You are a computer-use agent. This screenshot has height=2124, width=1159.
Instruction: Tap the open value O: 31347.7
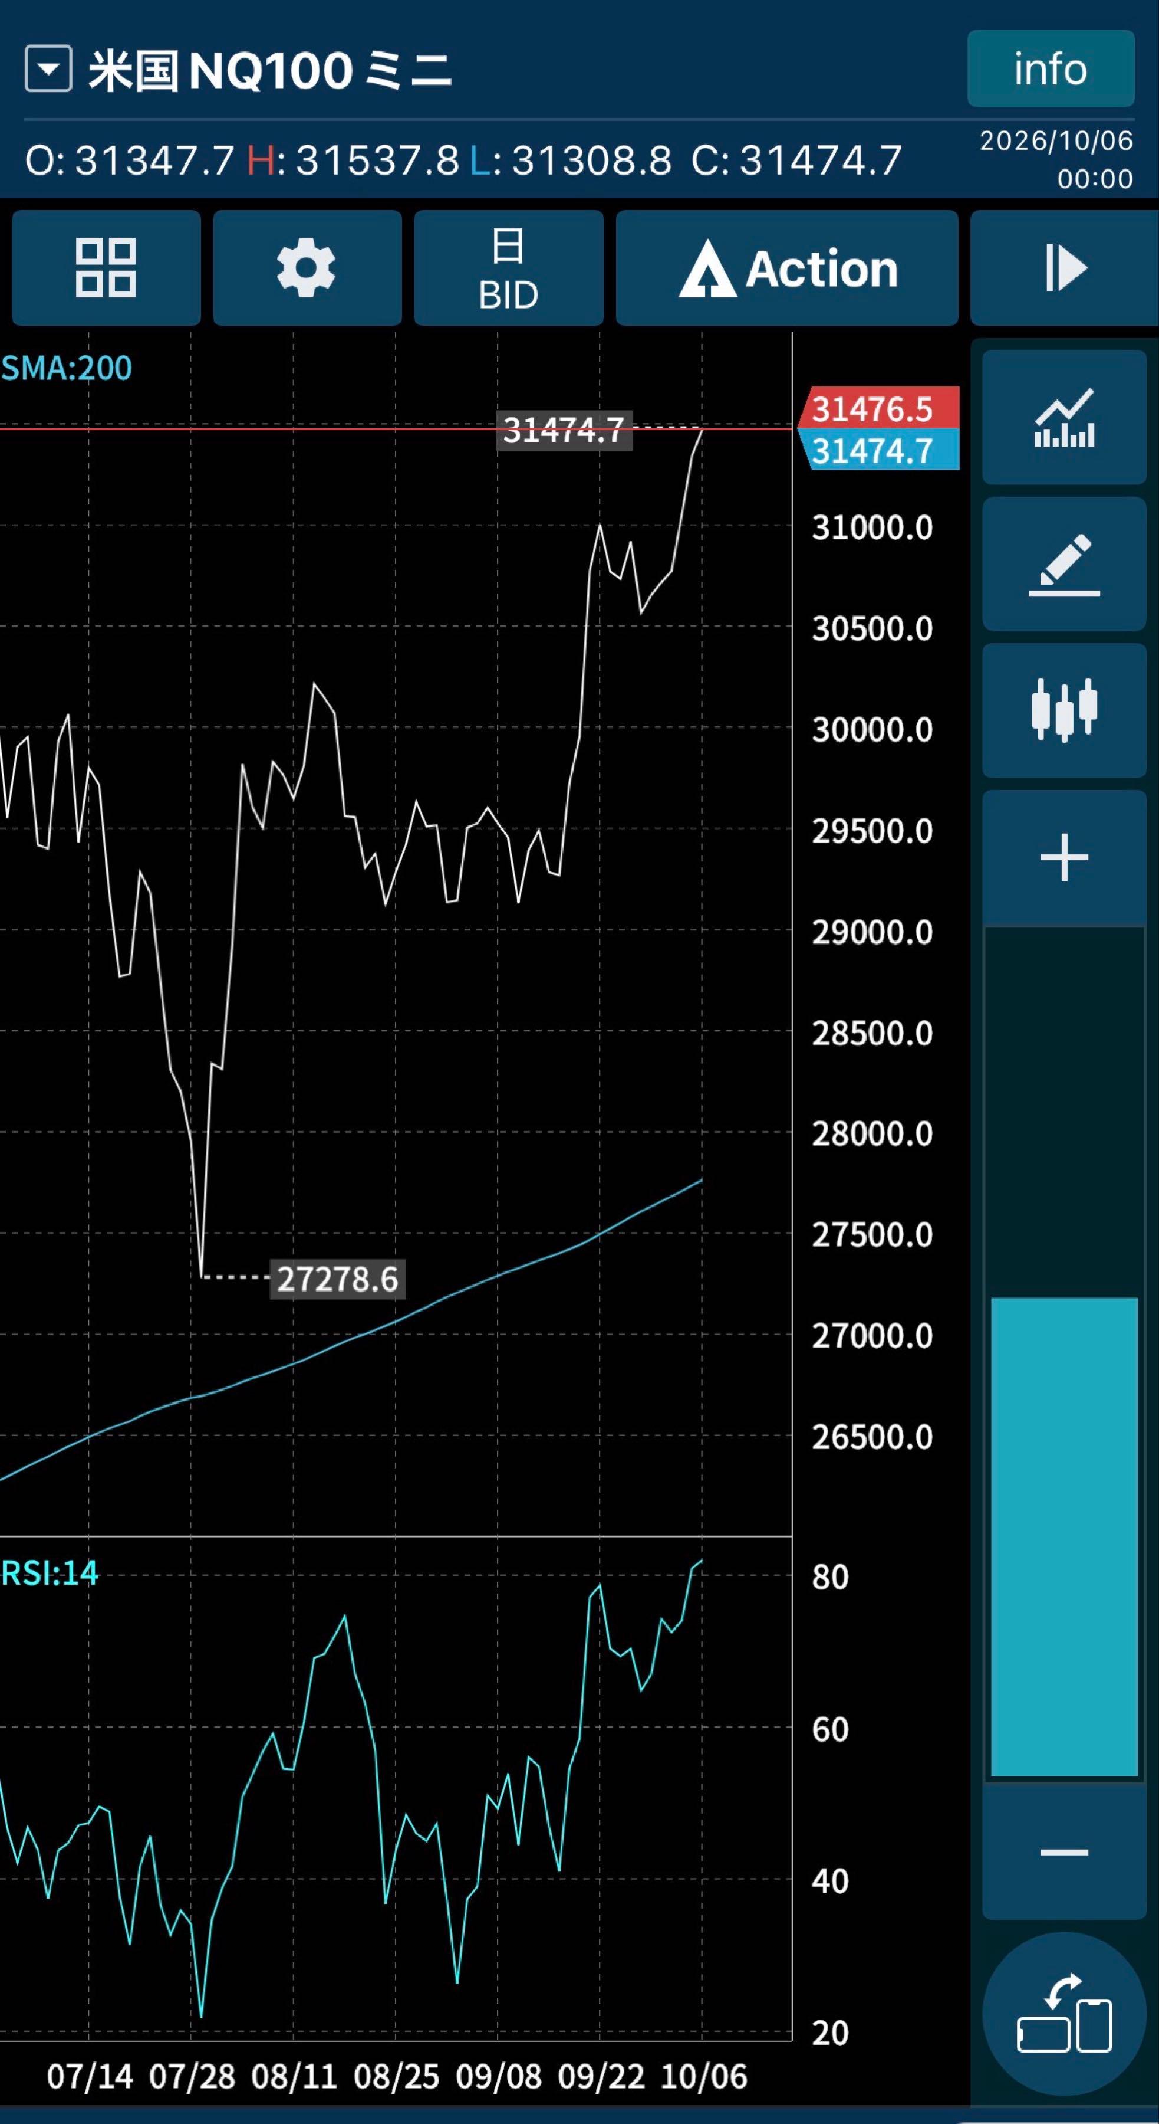point(129,160)
